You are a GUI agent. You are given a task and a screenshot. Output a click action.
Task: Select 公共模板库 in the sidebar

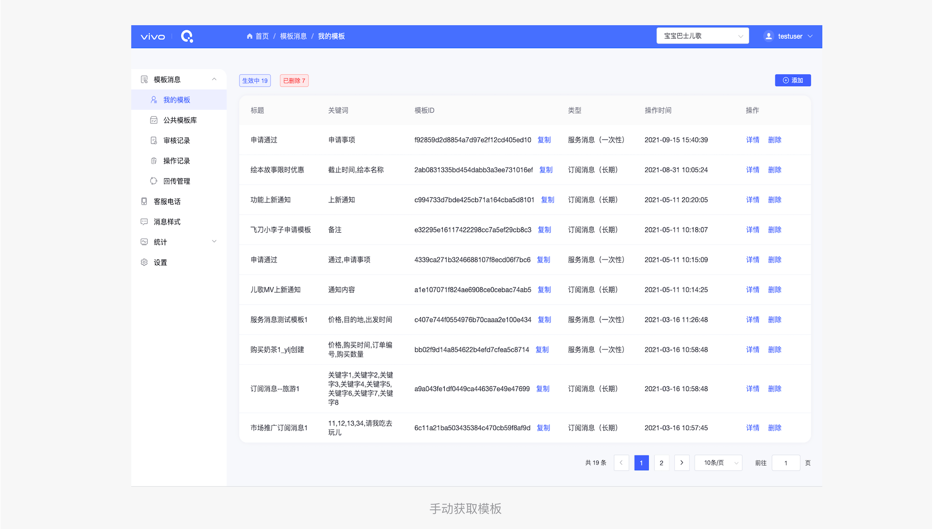[180, 120]
